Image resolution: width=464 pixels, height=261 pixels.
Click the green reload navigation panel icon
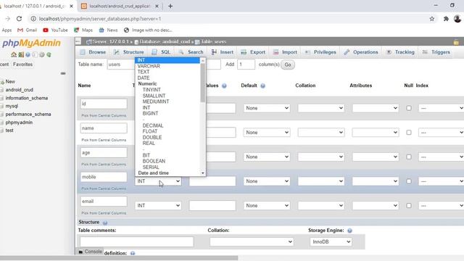click(x=49, y=55)
